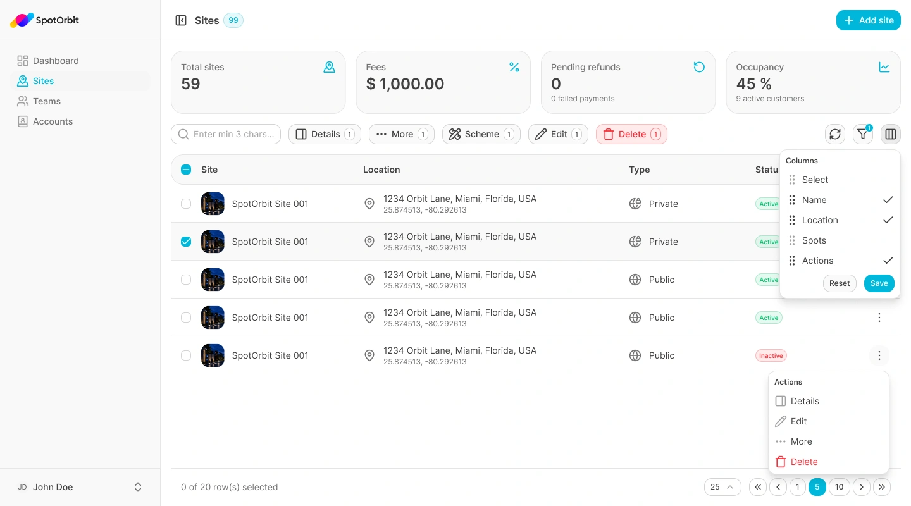Open the filter options
The image size is (911, 506).
pyautogui.click(x=863, y=134)
